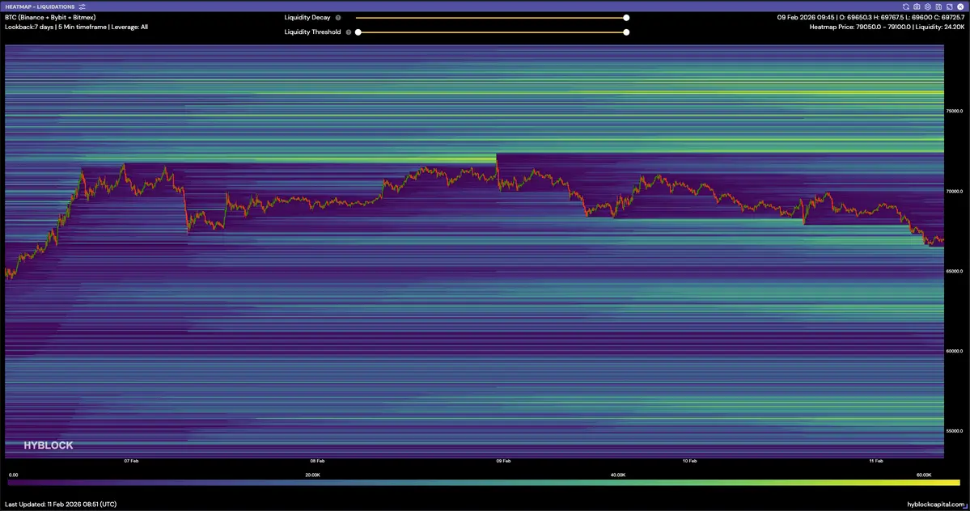The image size is (970, 511).
Task: Take a chart snapshot with the camera icon
Action: point(917,6)
